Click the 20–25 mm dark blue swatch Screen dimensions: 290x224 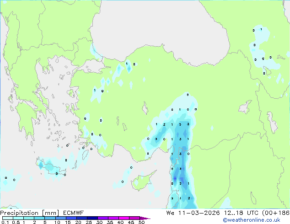82,218
